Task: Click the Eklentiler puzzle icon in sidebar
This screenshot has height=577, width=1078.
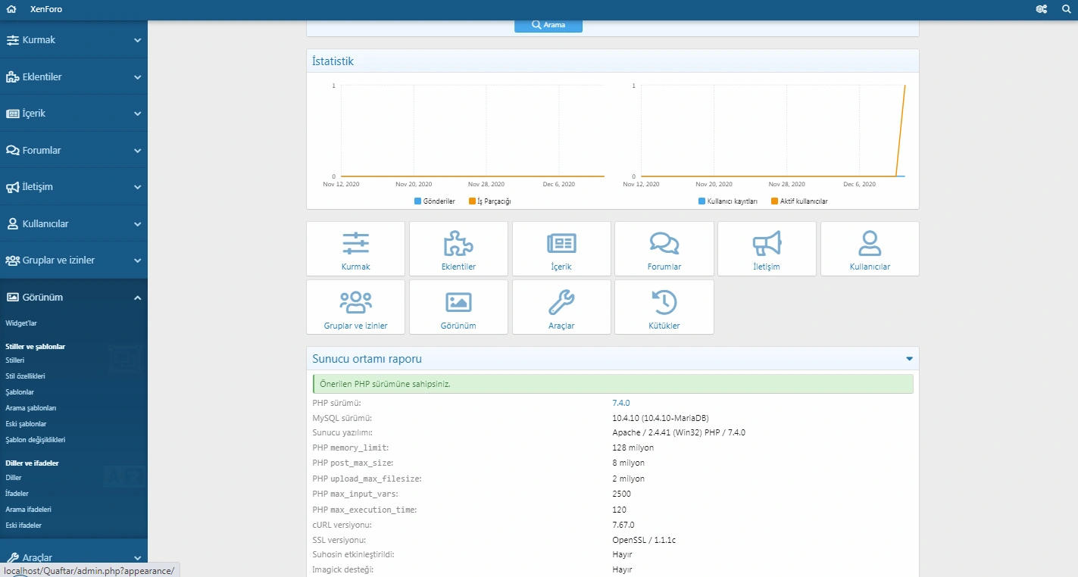Action: pos(12,77)
